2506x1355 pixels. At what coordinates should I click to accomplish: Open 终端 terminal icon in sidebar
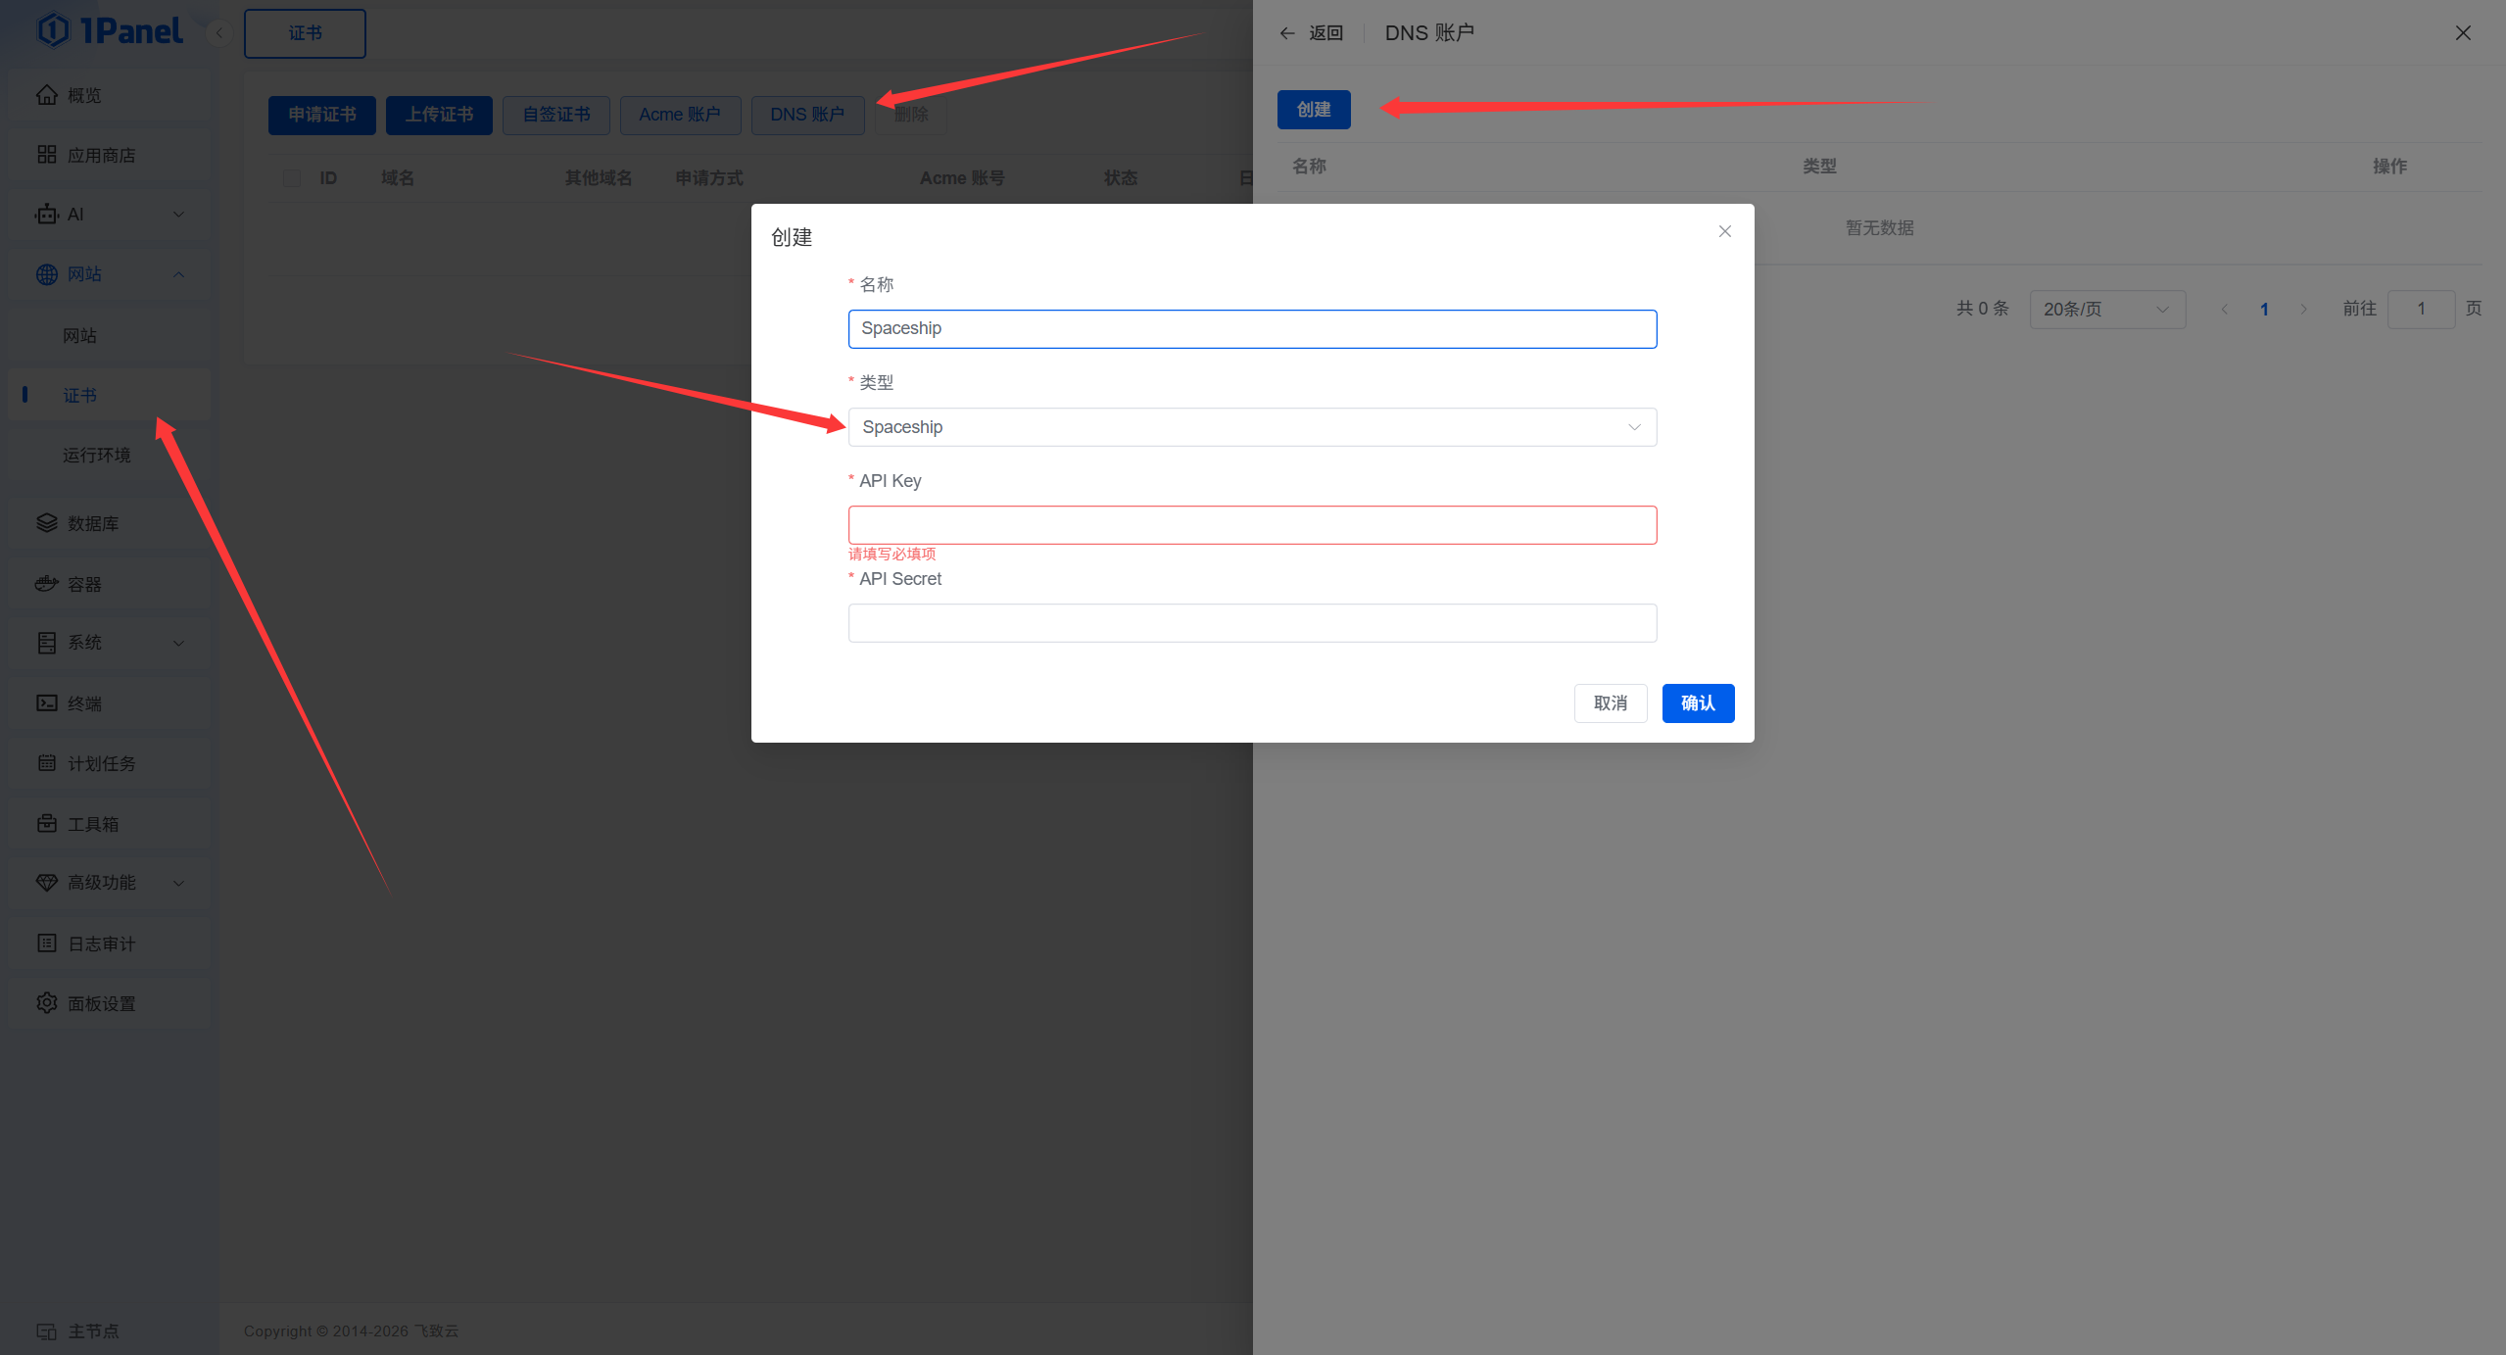click(46, 703)
